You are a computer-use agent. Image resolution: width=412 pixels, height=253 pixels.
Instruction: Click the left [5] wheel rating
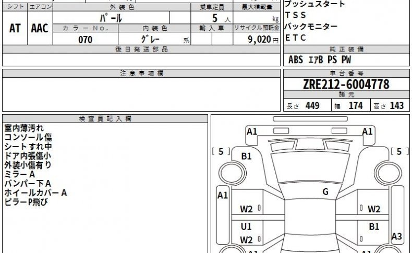pyautogui.click(x=221, y=151)
